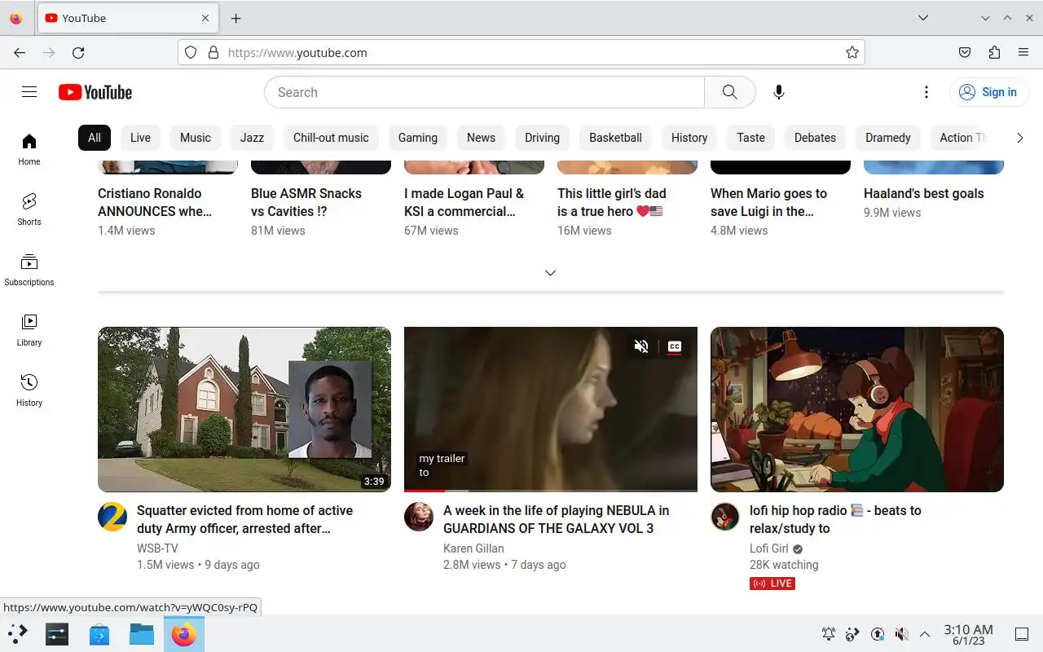This screenshot has width=1043, height=652.
Task: Open the file manager in the taskbar
Action: pos(142,633)
